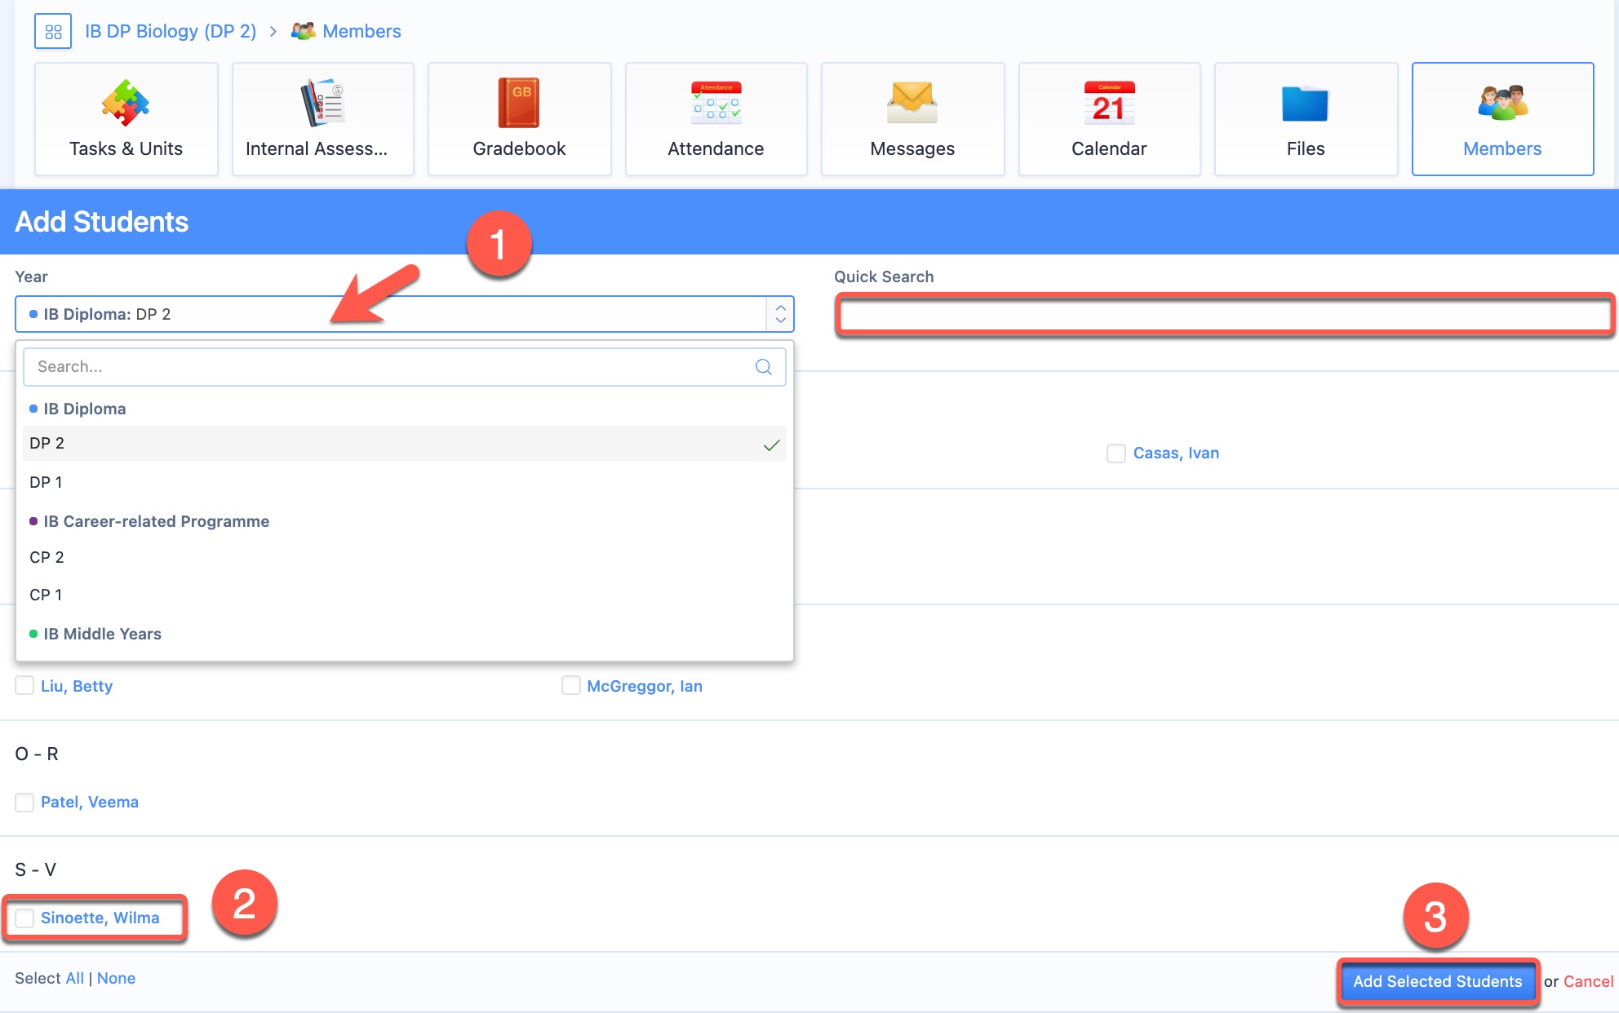This screenshot has width=1619, height=1013.
Task: Open the Files folder icon
Action: [x=1305, y=104]
